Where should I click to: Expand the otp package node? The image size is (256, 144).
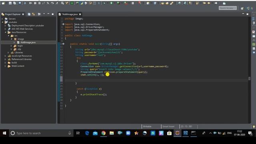click(x=11, y=49)
